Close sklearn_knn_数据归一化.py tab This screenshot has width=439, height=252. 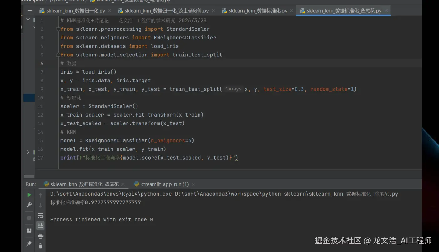coord(109,11)
